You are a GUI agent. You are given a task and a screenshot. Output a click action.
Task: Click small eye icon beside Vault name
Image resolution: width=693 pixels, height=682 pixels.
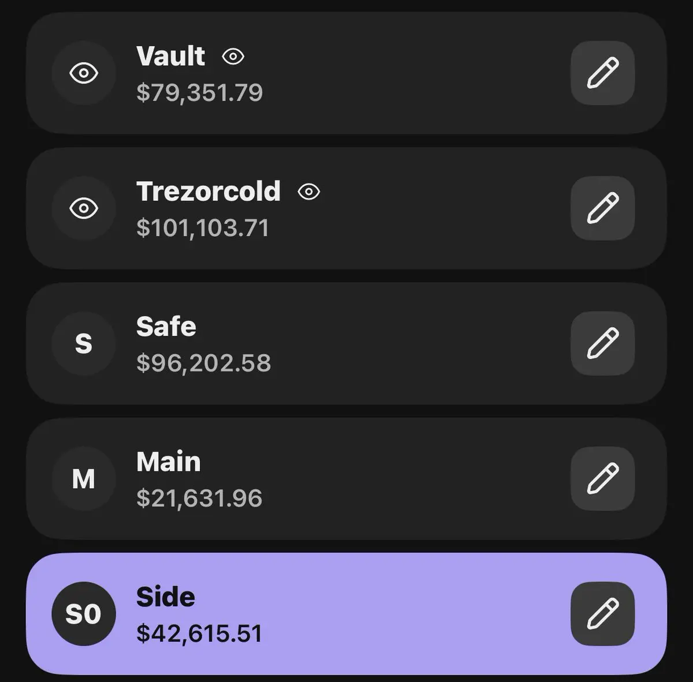tap(233, 57)
